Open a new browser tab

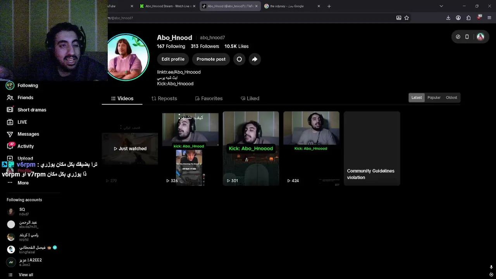(x=329, y=6)
